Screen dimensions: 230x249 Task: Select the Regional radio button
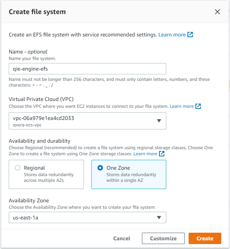click(x=17, y=168)
